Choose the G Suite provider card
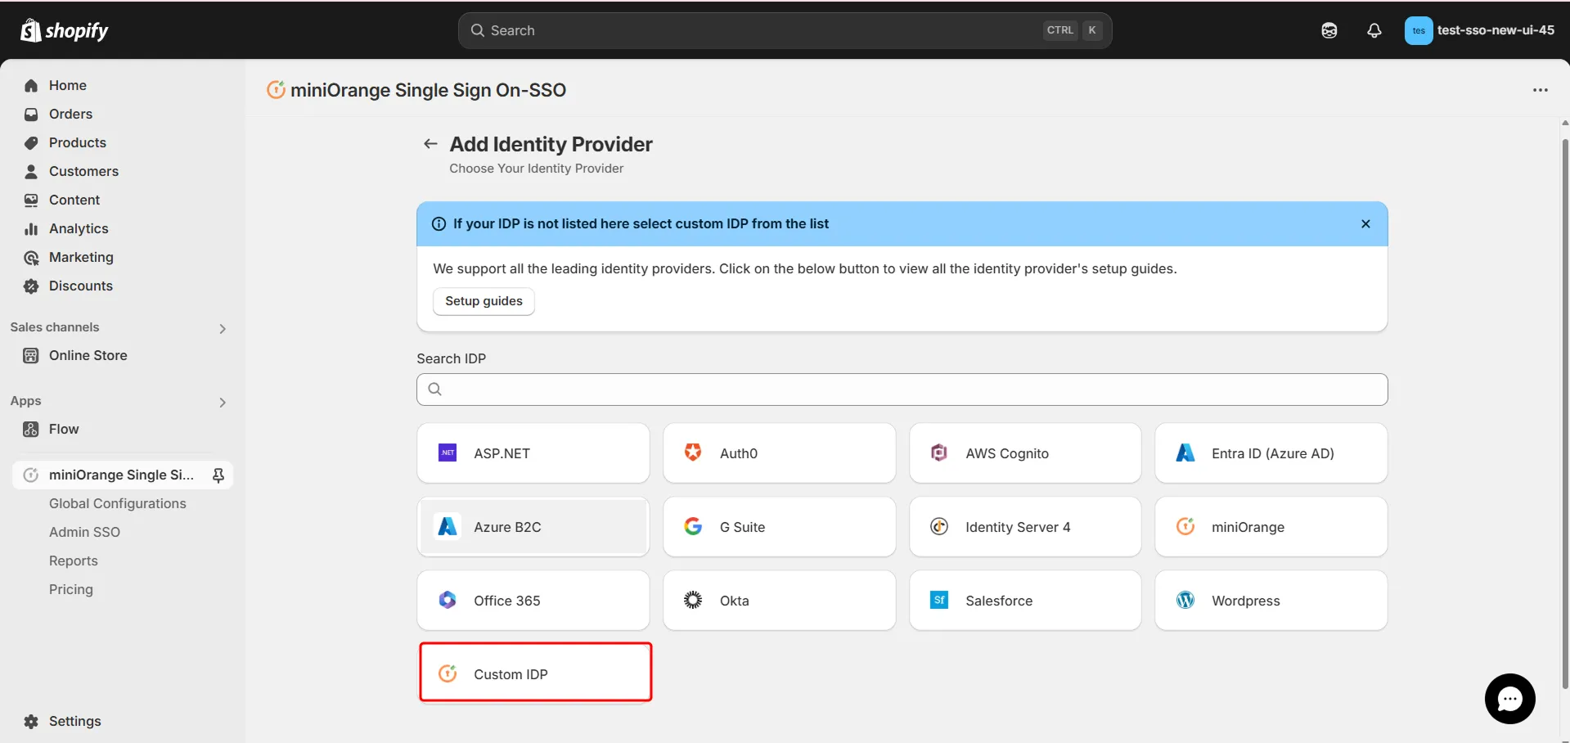Screen dimensions: 1570x743 (x=779, y=527)
